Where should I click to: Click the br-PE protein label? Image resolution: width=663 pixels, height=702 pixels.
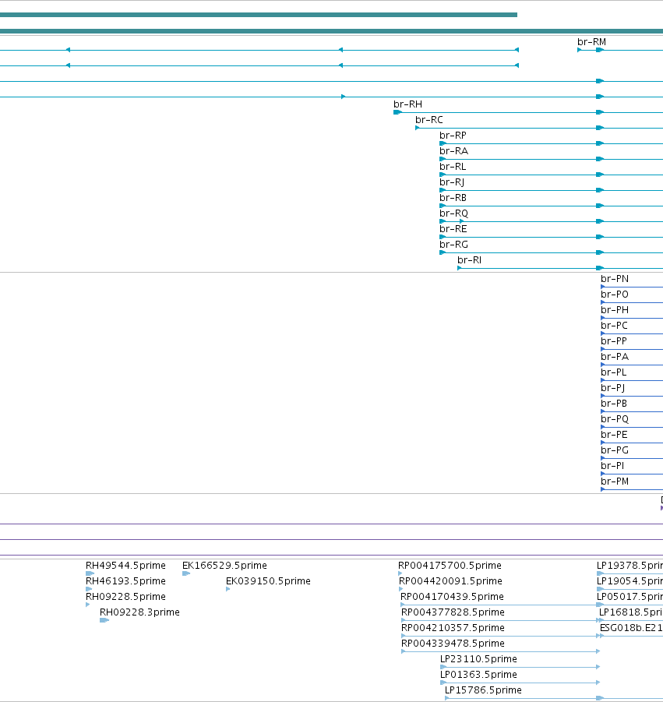pyautogui.click(x=614, y=435)
